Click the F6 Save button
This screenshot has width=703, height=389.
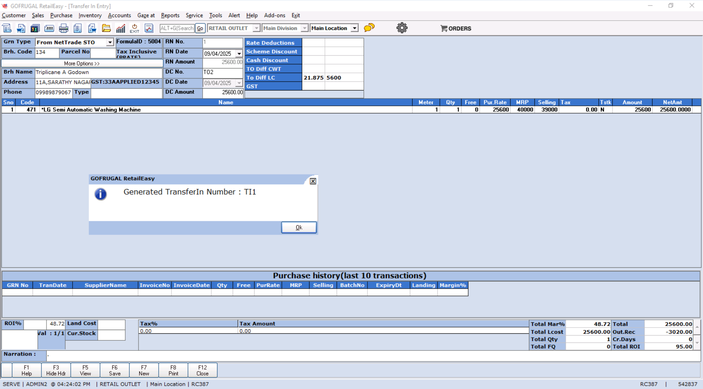pyautogui.click(x=115, y=370)
